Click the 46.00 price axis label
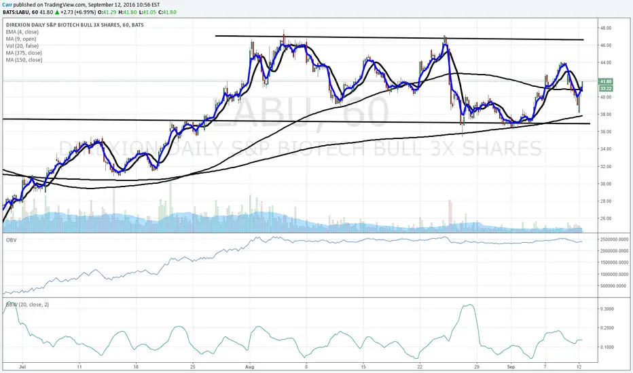The height and width of the screenshot is (373, 633). pos(606,45)
